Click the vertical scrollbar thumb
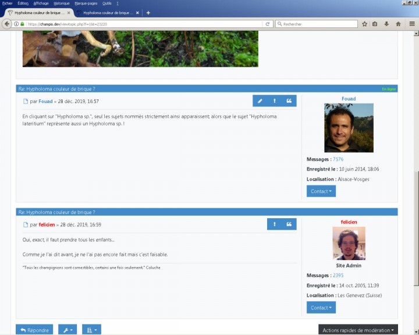Image resolution: width=419 pixels, height=335 pixels. pyautogui.click(x=416, y=229)
